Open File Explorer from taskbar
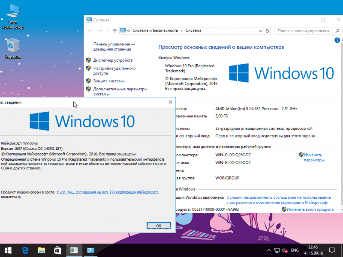The height and width of the screenshot is (257, 343). (x=41, y=251)
